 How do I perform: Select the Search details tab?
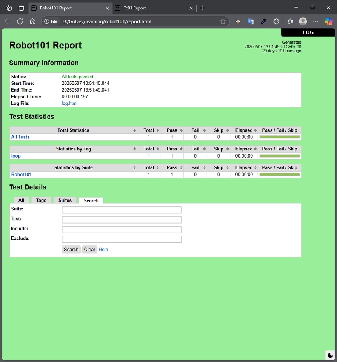click(91, 201)
